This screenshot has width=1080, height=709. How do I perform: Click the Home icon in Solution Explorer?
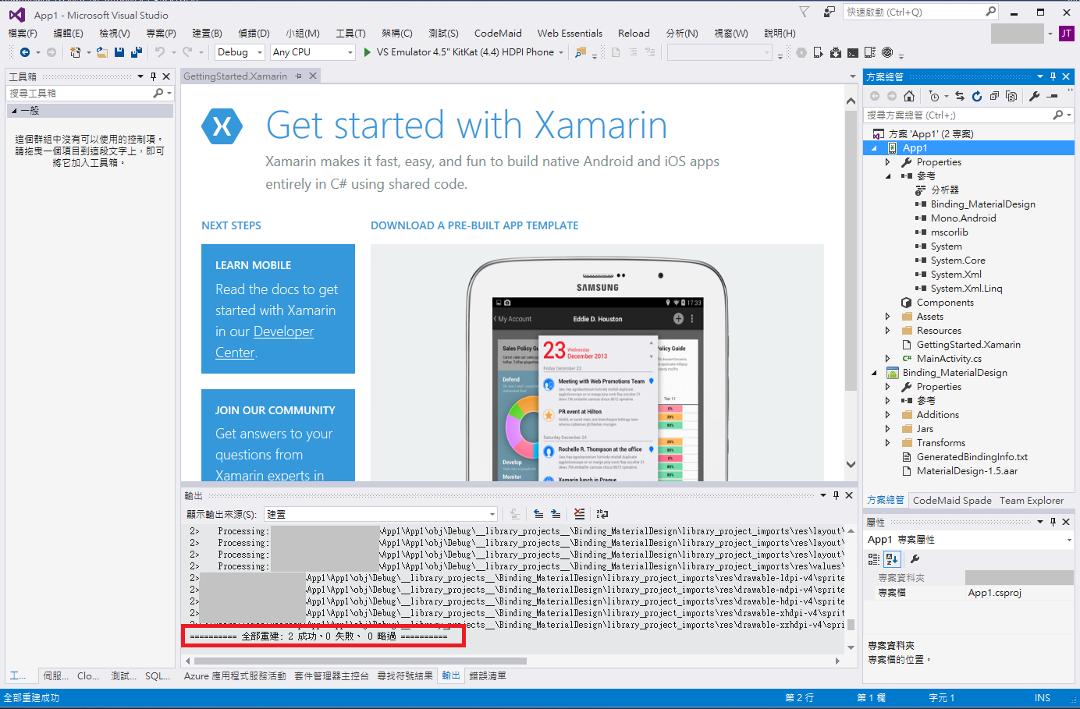point(909,96)
